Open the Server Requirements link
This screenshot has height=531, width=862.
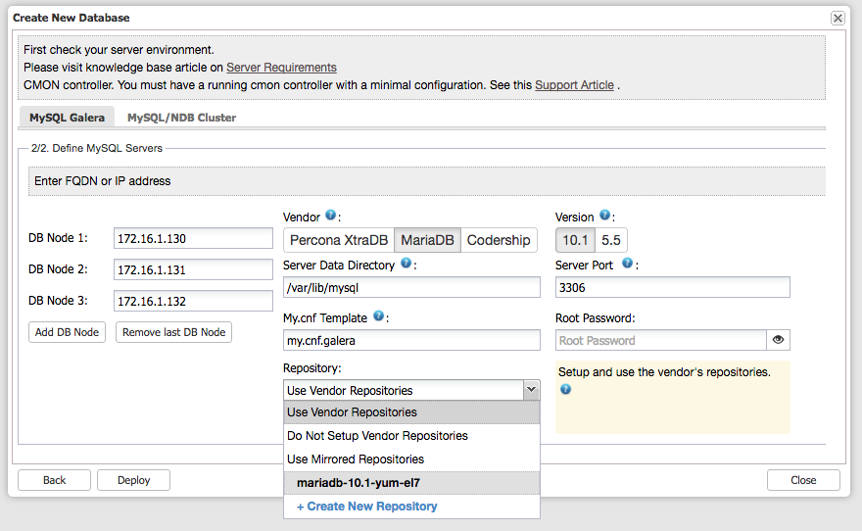point(281,67)
